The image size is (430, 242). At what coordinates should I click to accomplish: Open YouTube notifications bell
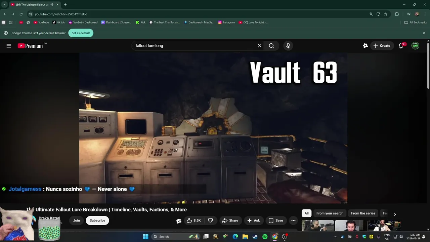coord(401,46)
